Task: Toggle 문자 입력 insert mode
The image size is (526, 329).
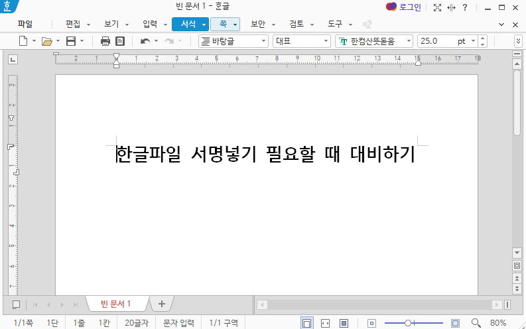Action: [178, 323]
